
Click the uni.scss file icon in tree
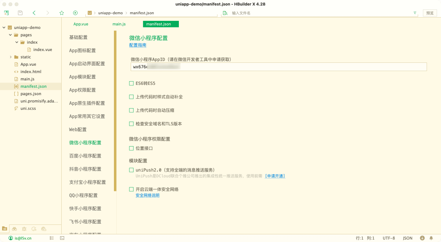16,108
